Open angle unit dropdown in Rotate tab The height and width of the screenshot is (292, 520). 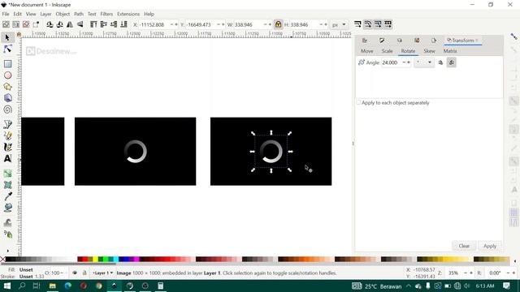(x=424, y=62)
